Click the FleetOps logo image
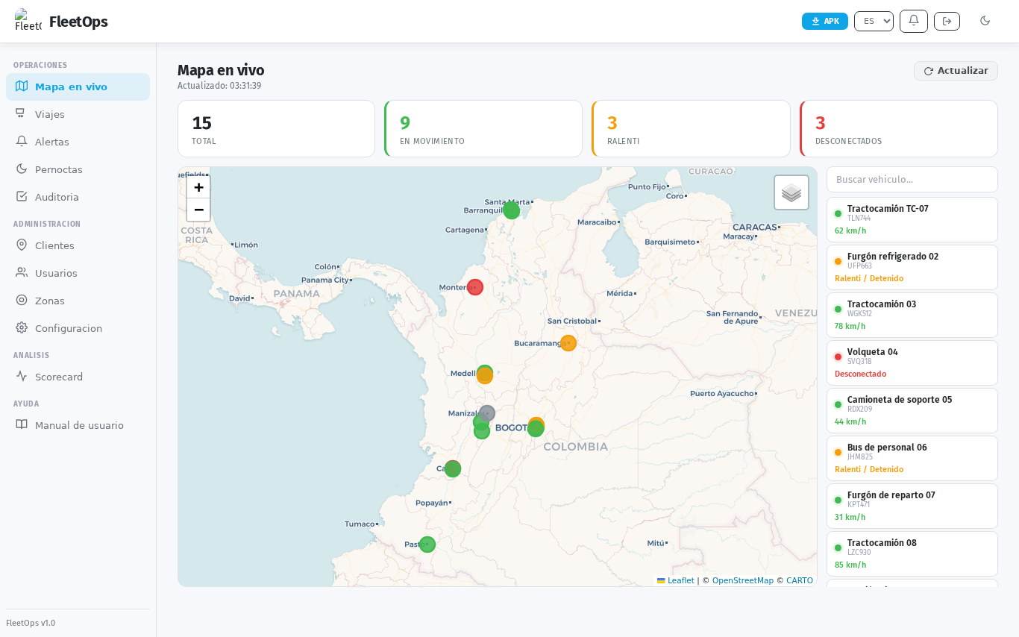This screenshot has width=1019, height=637. [x=28, y=21]
